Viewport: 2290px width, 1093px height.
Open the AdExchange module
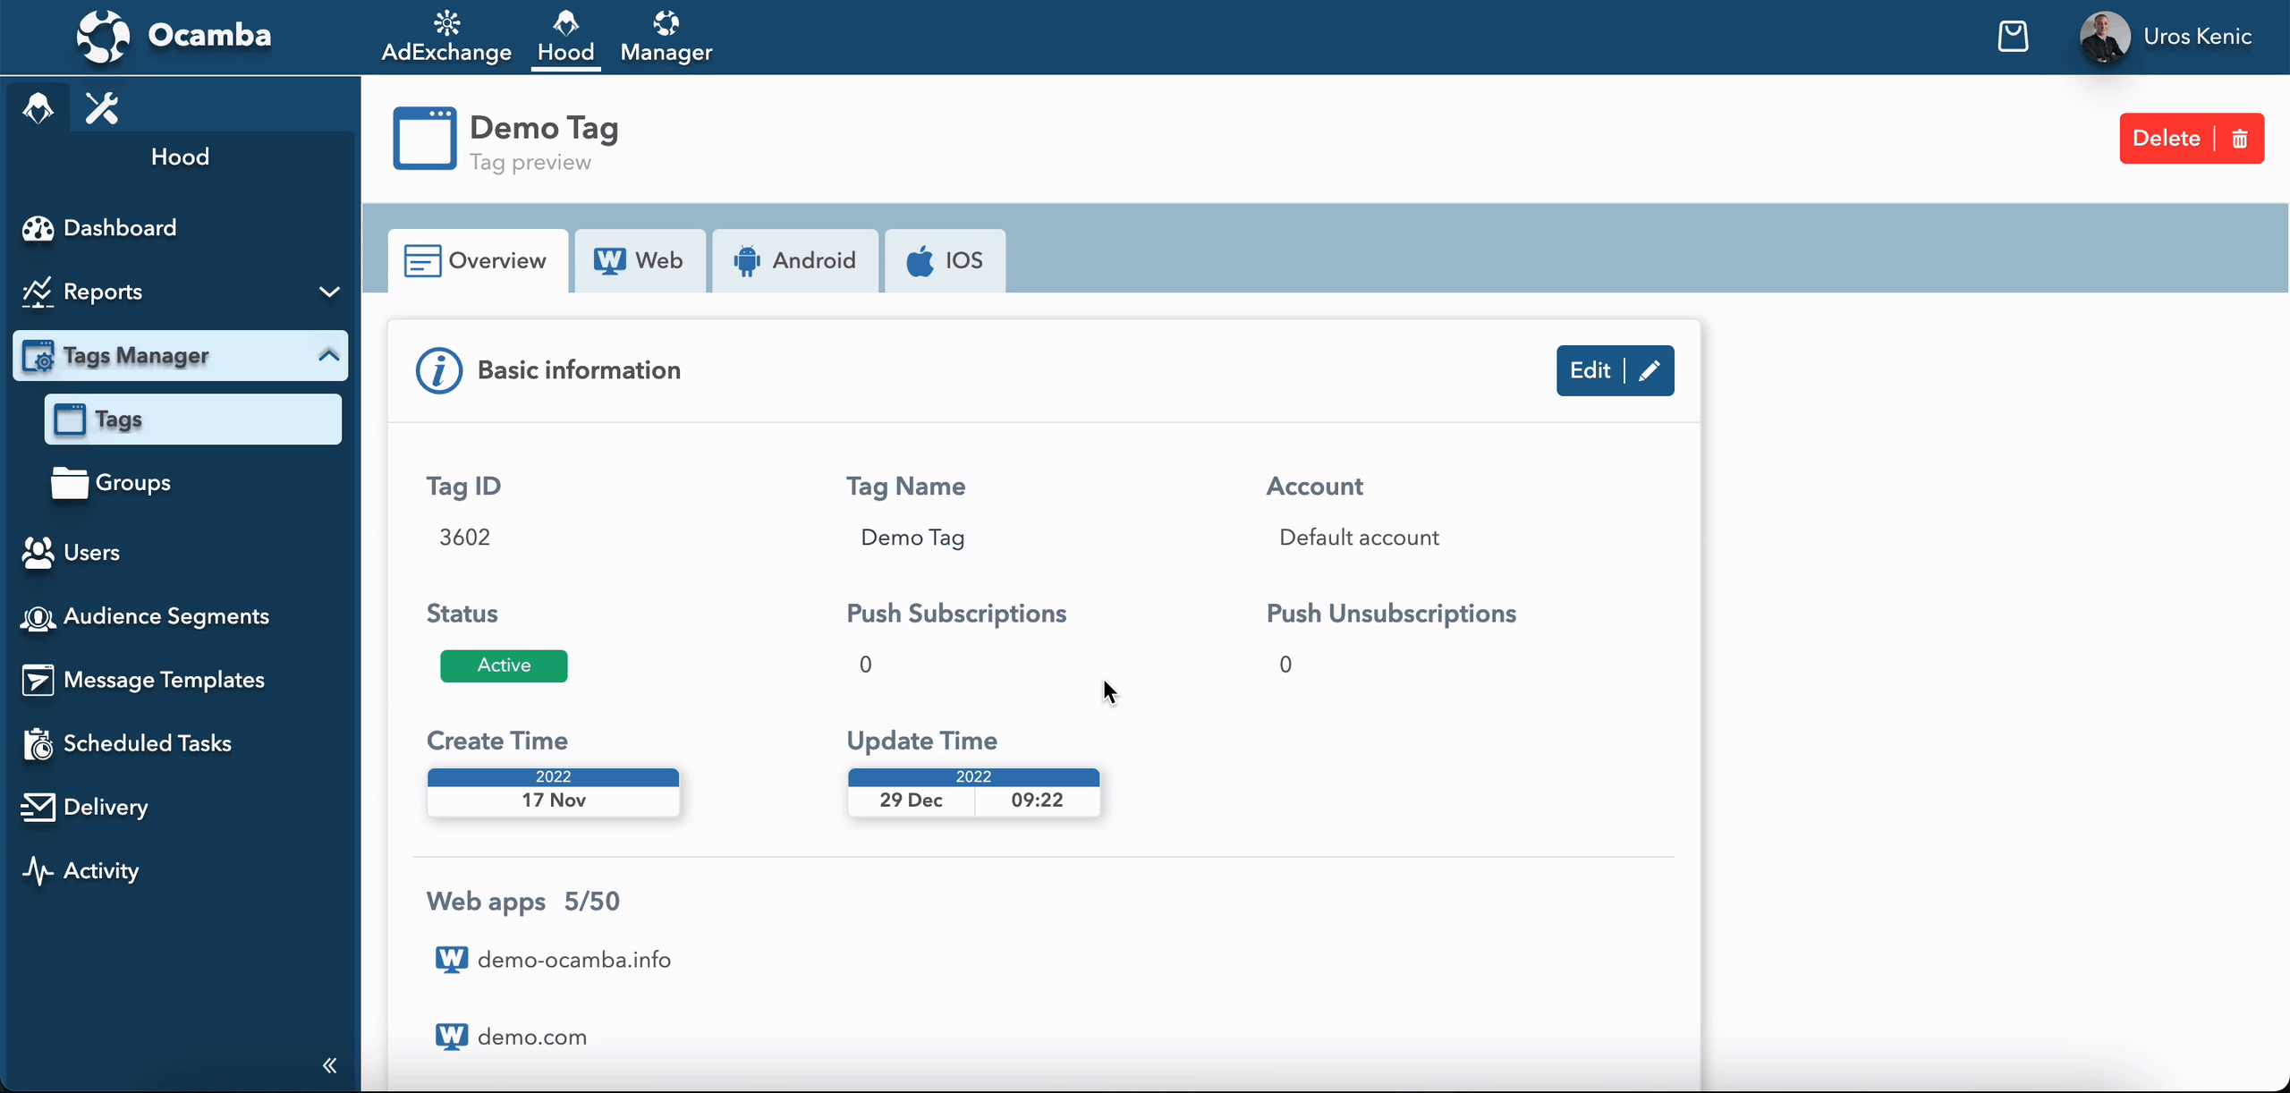click(x=446, y=37)
